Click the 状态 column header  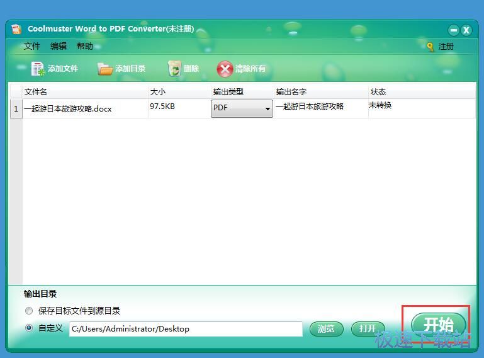point(422,91)
